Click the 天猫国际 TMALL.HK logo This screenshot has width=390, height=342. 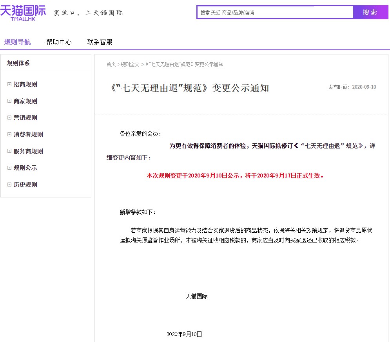pos(23,13)
